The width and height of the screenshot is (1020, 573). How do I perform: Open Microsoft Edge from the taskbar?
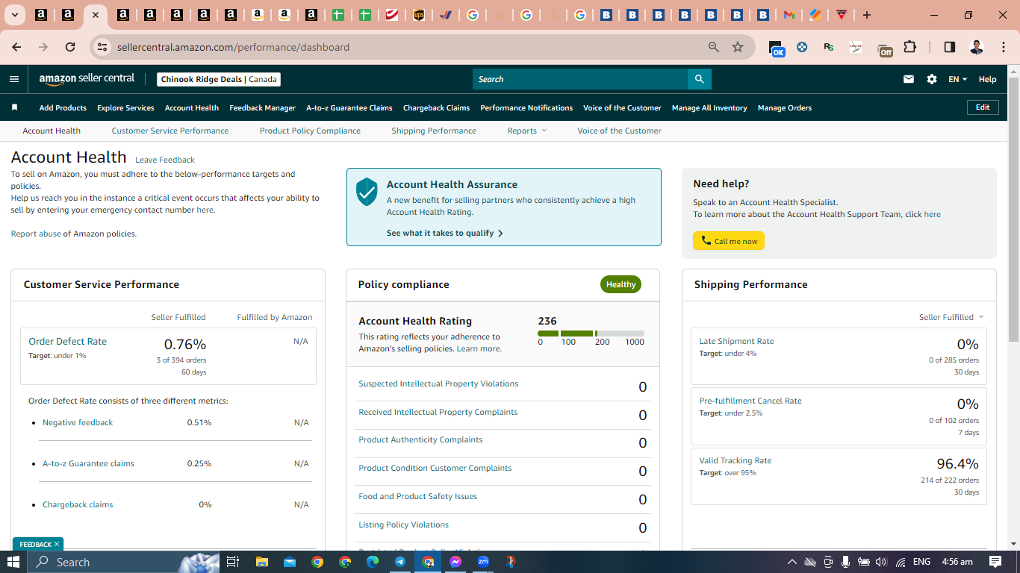373,562
